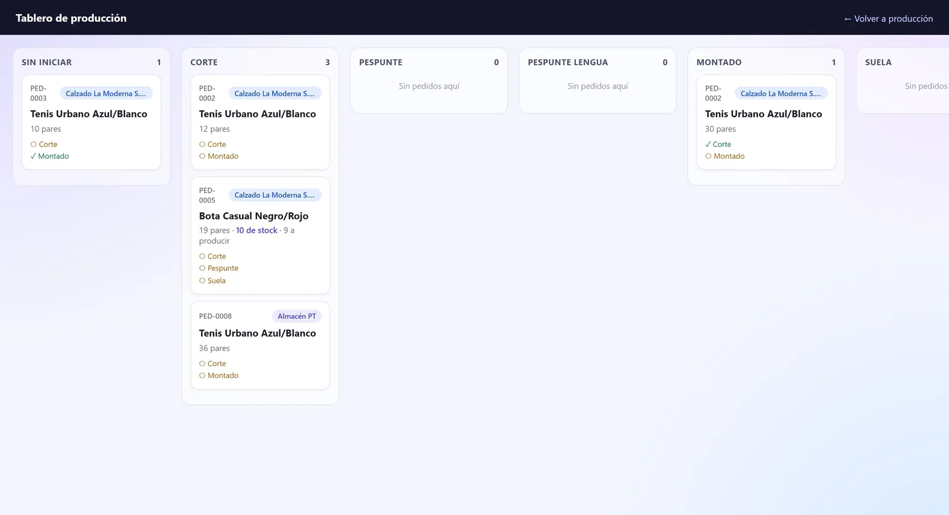
Task: Click 36 pares text
Action: 214,348
